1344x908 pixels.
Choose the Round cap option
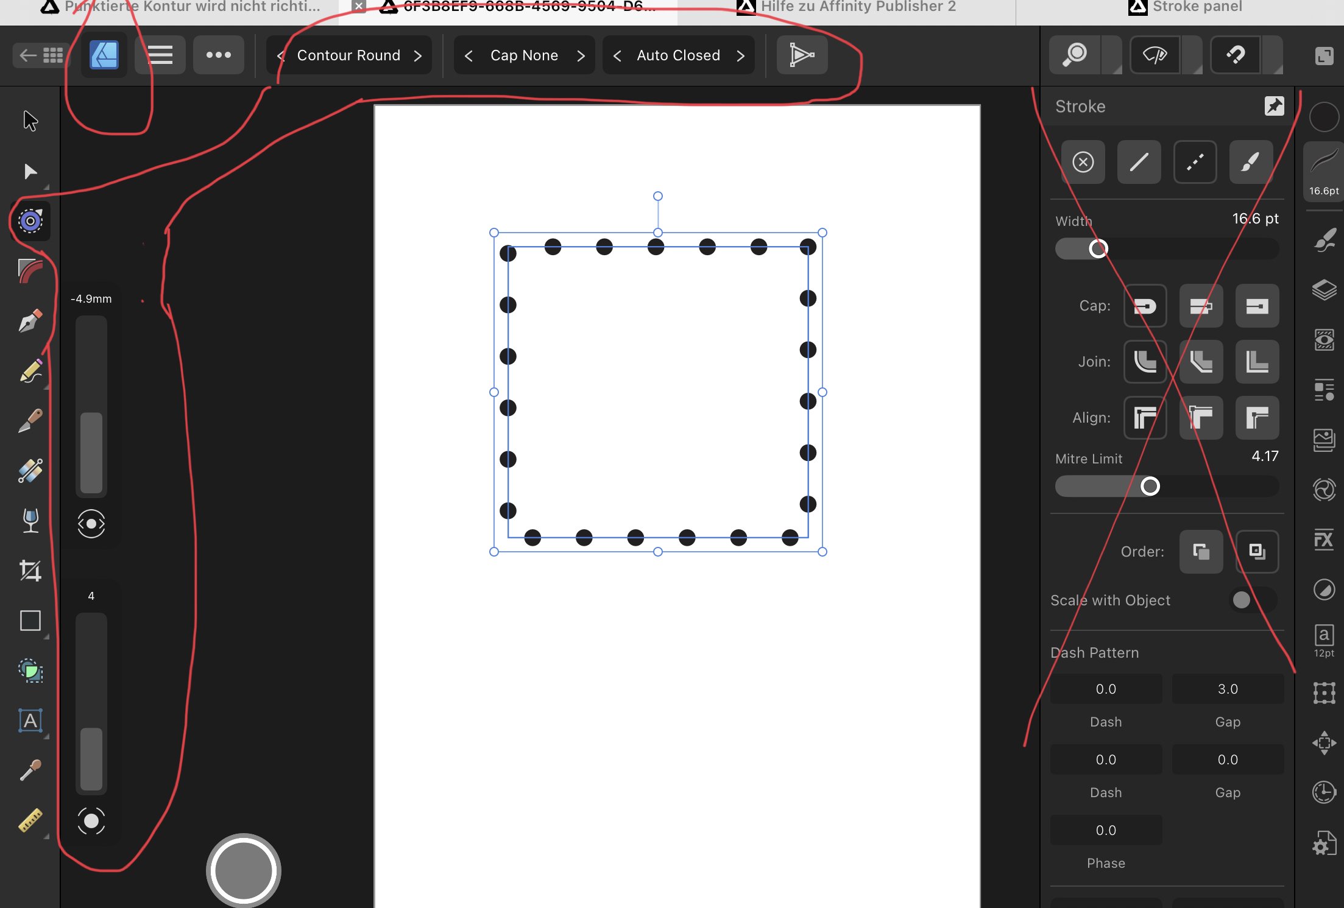(1145, 306)
